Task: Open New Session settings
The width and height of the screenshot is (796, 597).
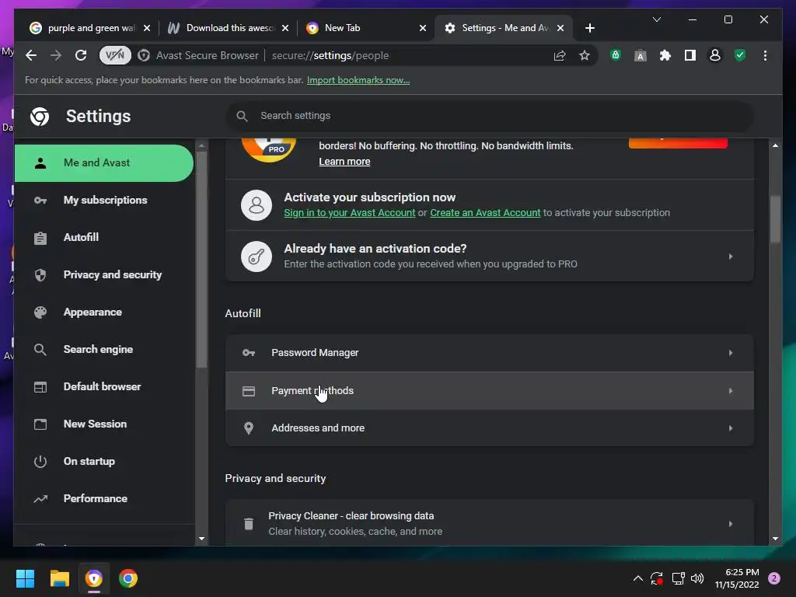Action: tap(103, 424)
